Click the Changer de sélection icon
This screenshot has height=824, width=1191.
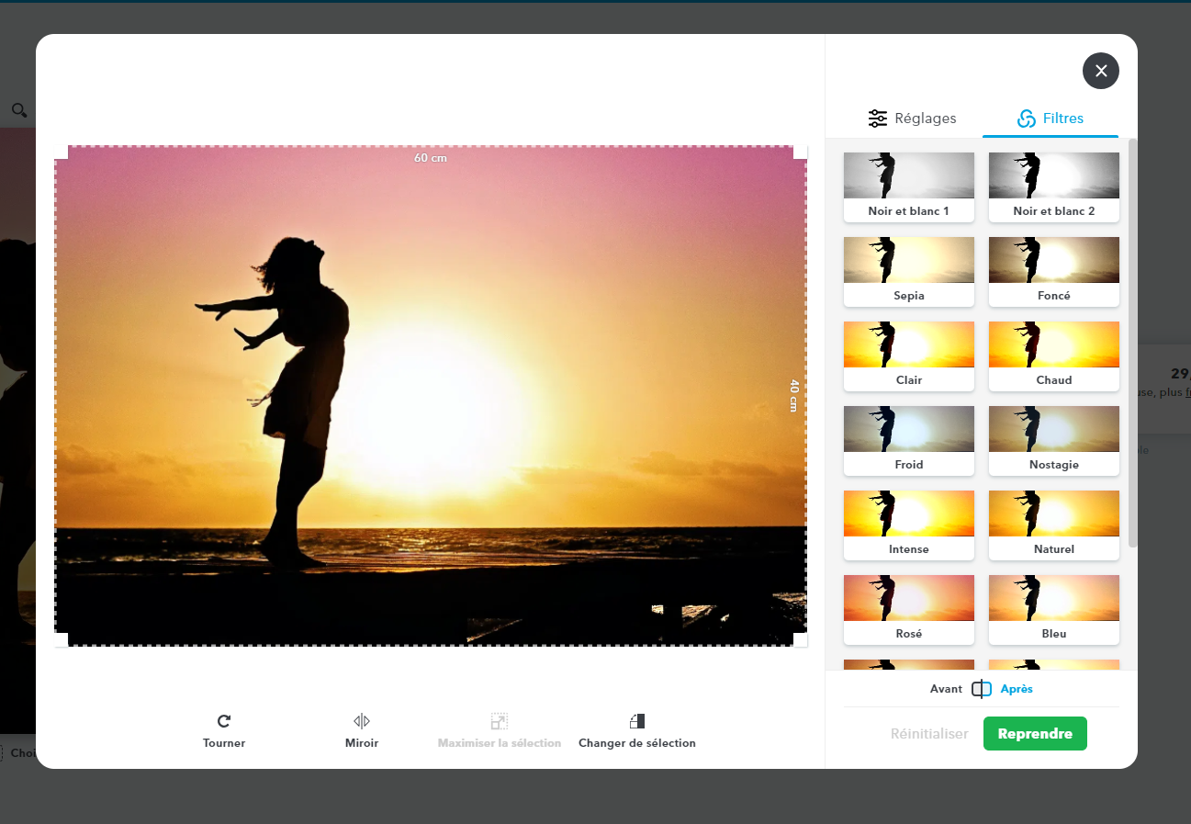click(x=637, y=721)
